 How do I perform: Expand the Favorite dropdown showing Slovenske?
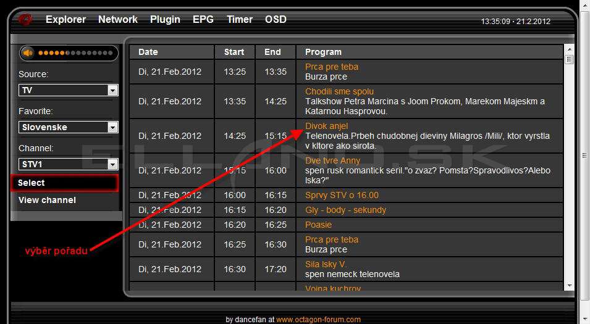[x=69, y=127]
